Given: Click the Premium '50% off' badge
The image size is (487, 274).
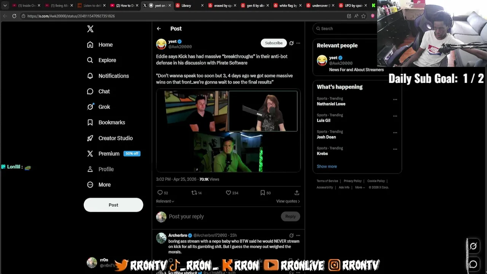Looking at the screenshot, I should pyautogui.click(x=132, y=154).
